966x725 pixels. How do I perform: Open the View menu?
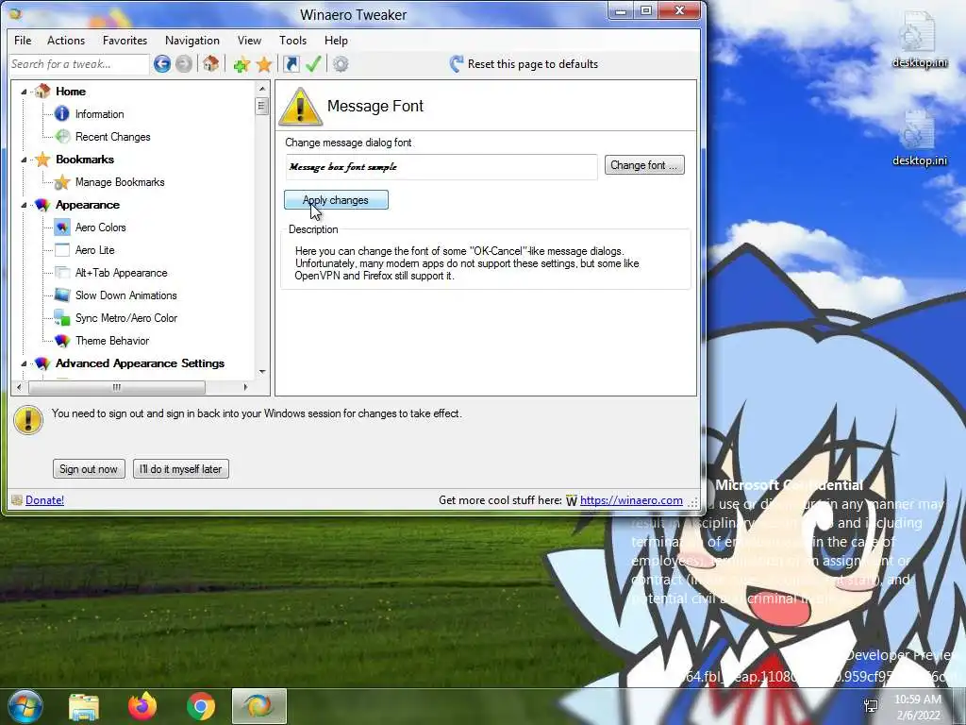tap(249, 40)
